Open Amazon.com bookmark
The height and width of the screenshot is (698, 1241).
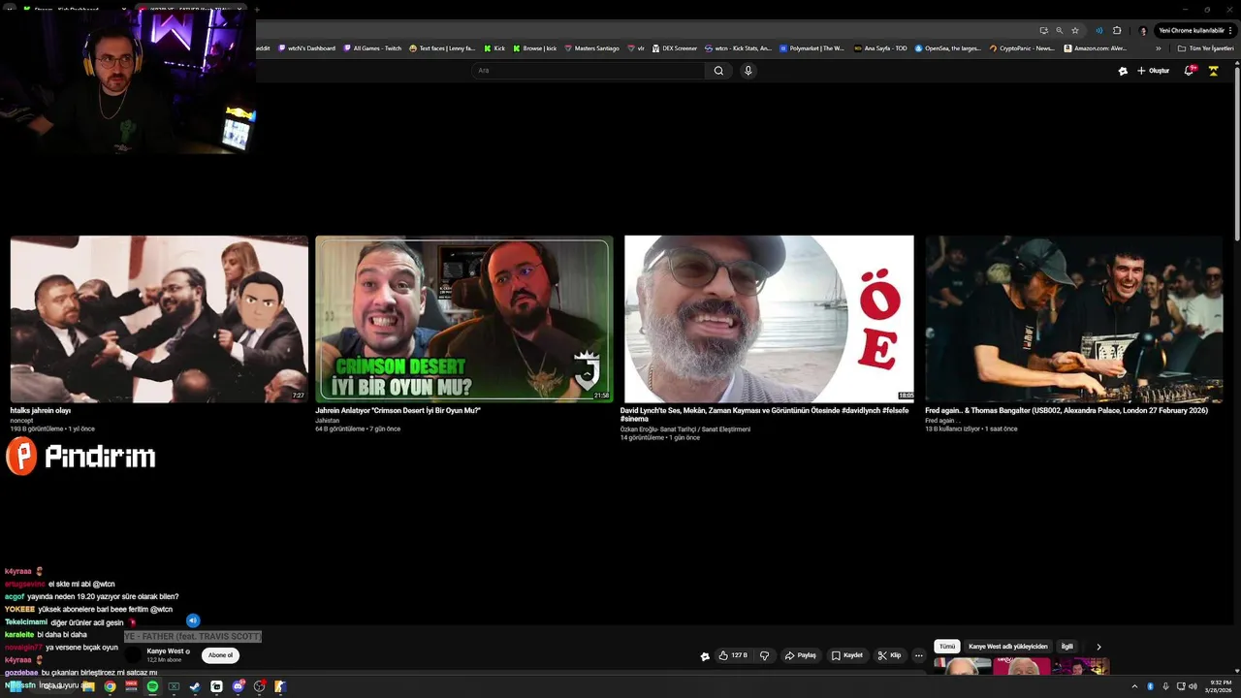tap(1095, 48)
